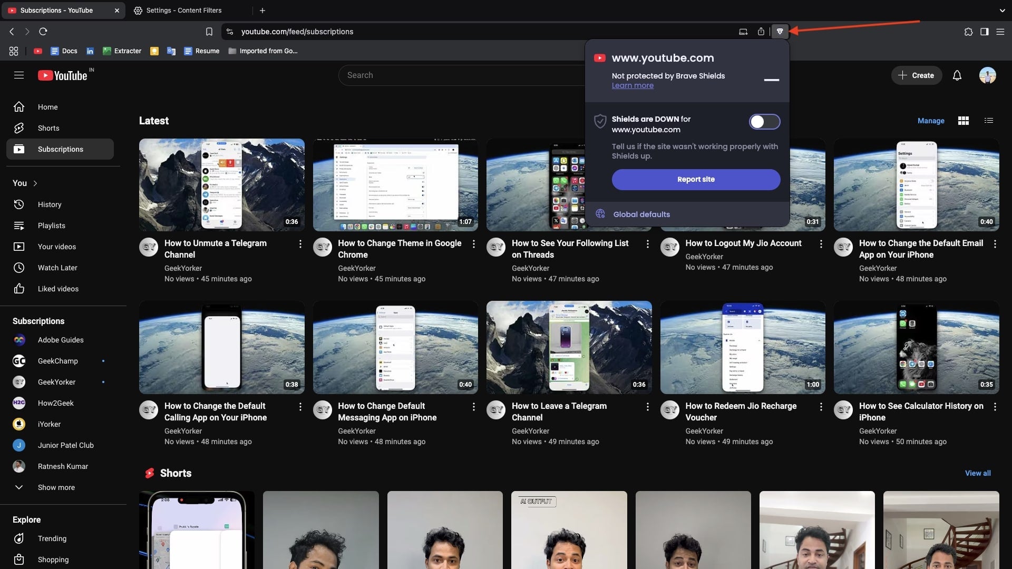Screen dimensions: 1012x569
Task: Expand Show more subscriptions
Action: 56,487
